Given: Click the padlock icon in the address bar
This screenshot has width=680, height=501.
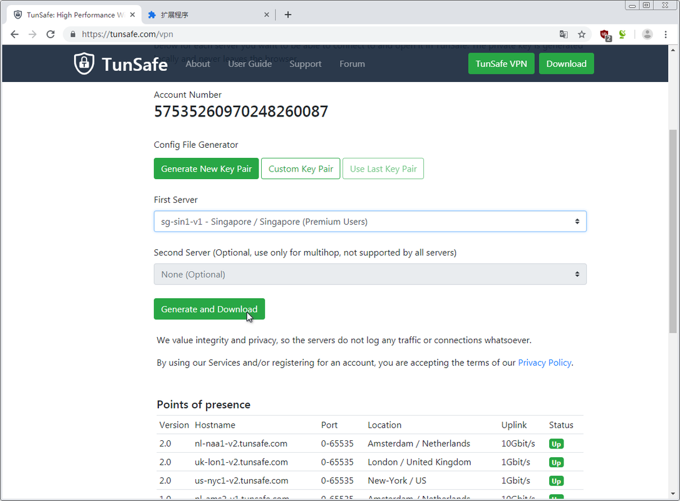Looking at the screenshot, I should 73,34.
